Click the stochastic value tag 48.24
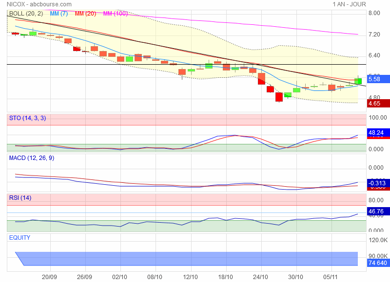 click(378, 133)
